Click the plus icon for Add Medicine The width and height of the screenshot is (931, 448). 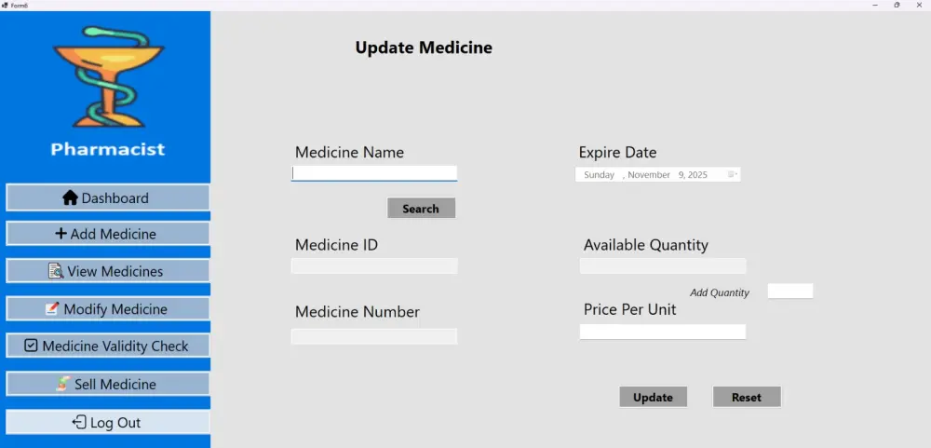tap(61, 234)
